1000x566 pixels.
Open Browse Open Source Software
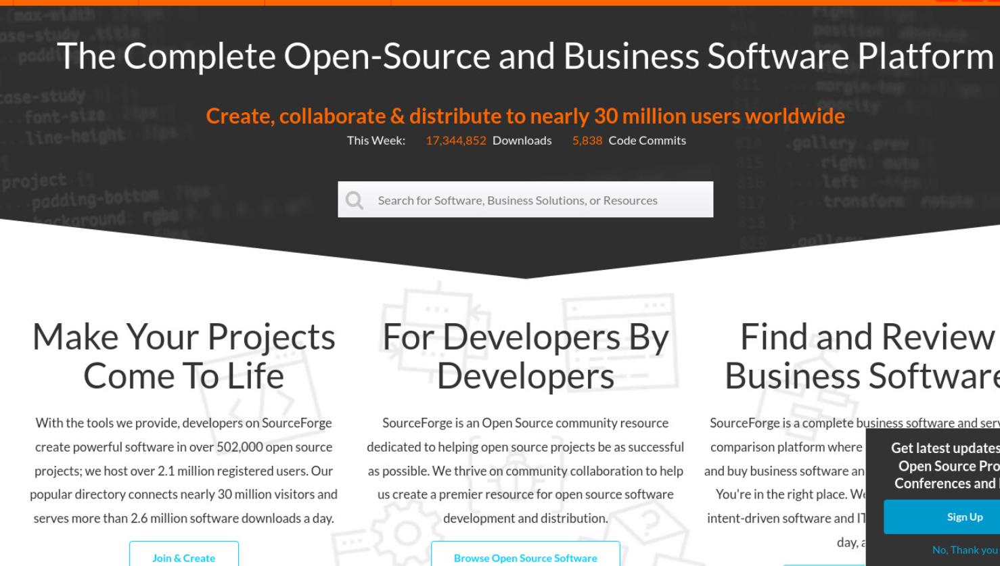coord(526,554)
